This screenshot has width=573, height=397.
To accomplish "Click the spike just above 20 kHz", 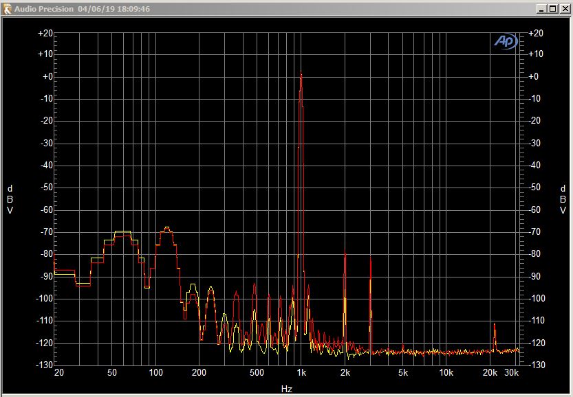I will pos(495,324).
